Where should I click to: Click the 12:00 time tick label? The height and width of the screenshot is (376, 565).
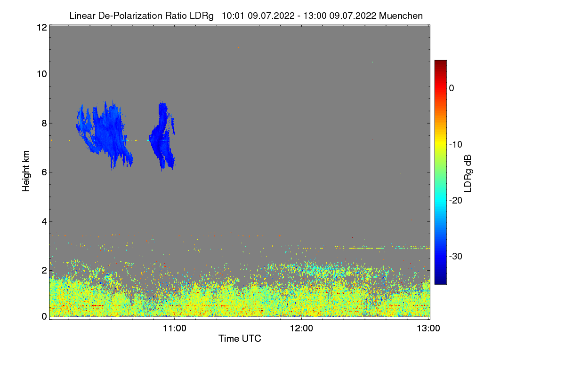tap(301, 328)
